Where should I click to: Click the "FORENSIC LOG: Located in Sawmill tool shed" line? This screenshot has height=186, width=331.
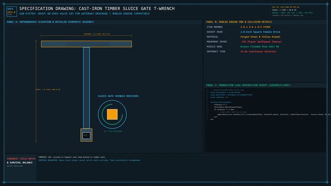72,157
